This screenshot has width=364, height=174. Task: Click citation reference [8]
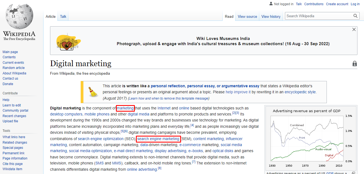point(160,168)
